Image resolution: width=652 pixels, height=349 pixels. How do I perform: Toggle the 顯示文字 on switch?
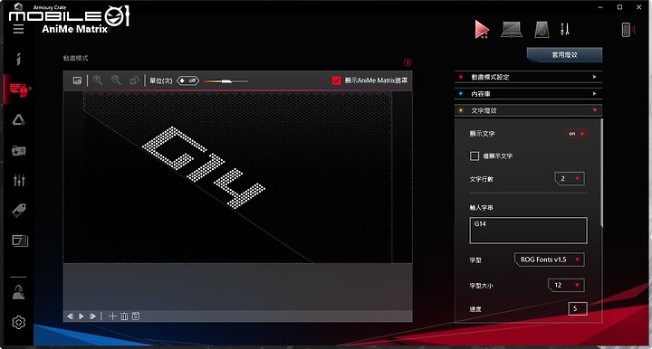pyautogui.click(x=576, y=134)
